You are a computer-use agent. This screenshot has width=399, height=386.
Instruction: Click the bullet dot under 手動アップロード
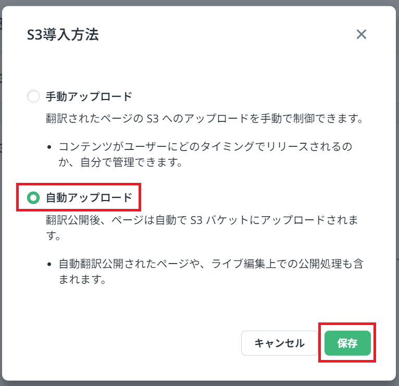pos(49,147)
